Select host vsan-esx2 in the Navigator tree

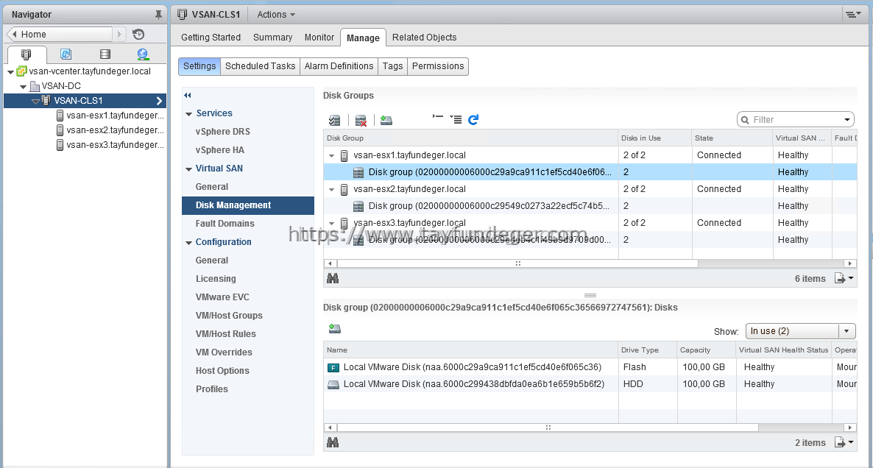pyautogui.click(x=110, y=130)
